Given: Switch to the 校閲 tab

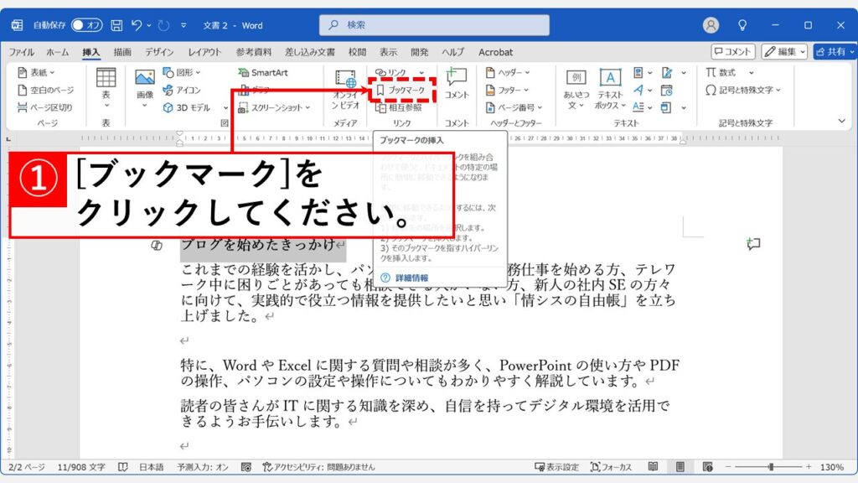Looking at the screenshot, I should coord(357,52).
